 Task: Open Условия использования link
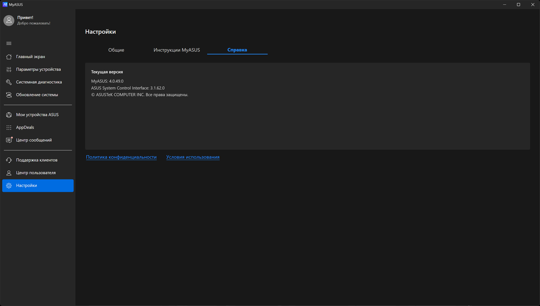(x=193, y=157)
